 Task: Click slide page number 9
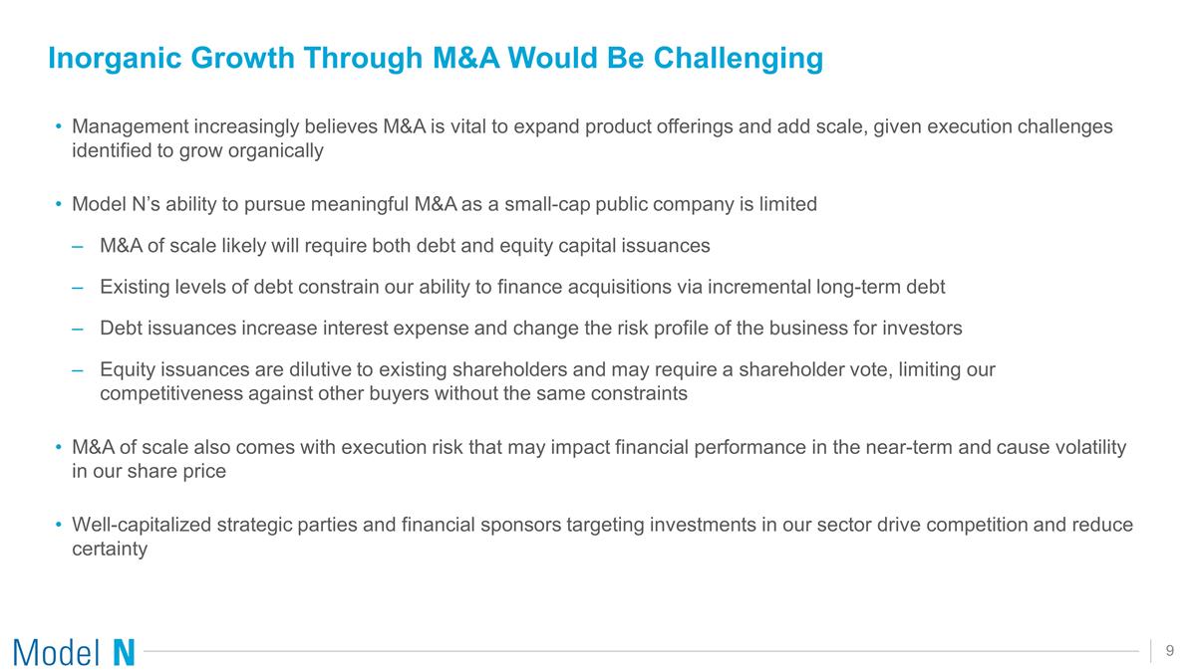pos(1172,651)
